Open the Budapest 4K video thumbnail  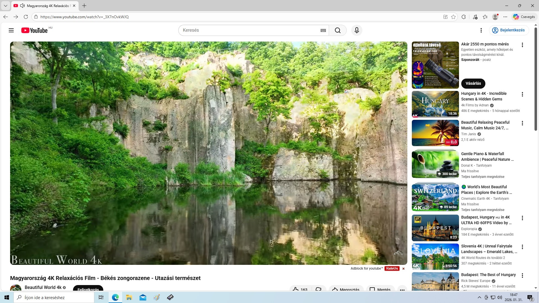click(435, 228)
